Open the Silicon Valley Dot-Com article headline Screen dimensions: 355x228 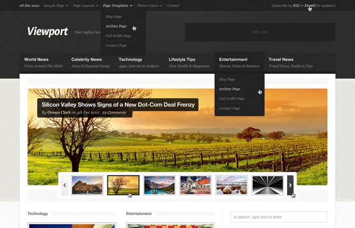tap(118, 105)
